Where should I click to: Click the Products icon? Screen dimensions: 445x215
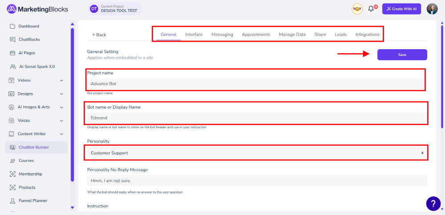[12, 187]
